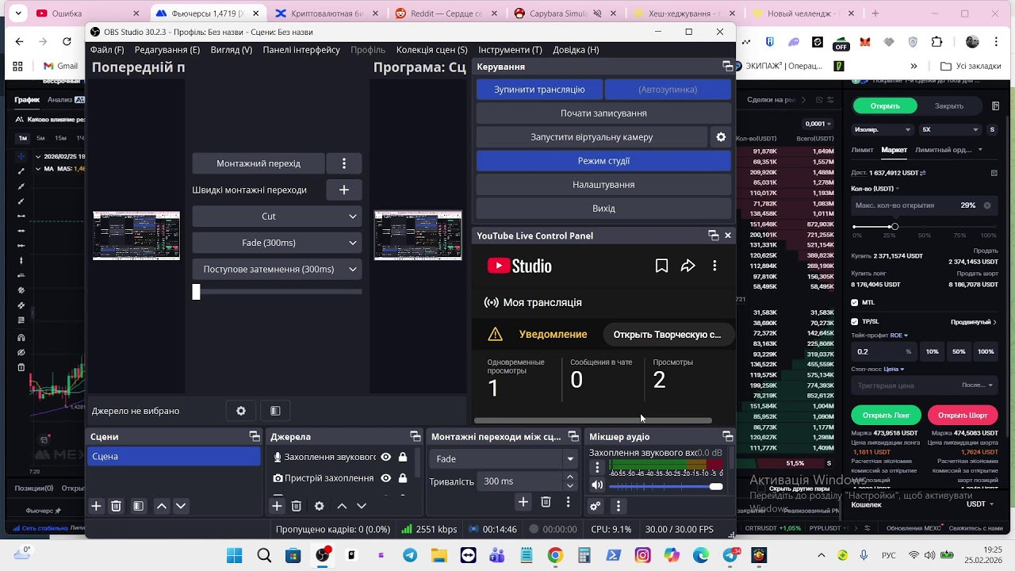This screenshot has height=571, width=1015.
Task: Close the YouTube Live Control Panel dock
Action: 728,236
